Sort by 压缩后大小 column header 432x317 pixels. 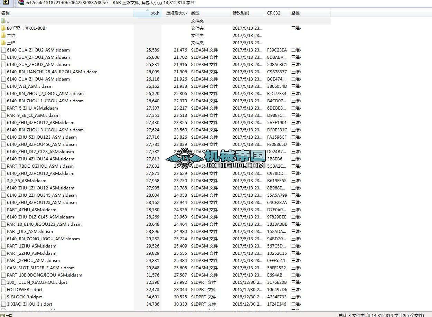click(175, 13)
